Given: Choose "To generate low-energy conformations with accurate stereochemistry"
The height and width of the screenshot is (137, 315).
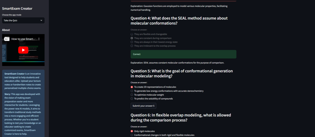Looking at the screenshot, I should [132, 91].
